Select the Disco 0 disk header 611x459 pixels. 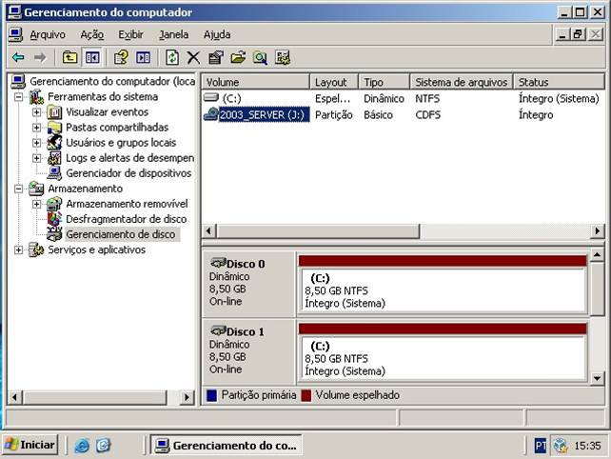[x=248, y=283]
